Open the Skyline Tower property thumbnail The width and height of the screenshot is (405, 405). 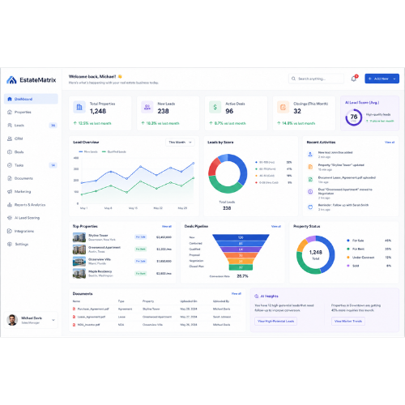pos(79,237)
